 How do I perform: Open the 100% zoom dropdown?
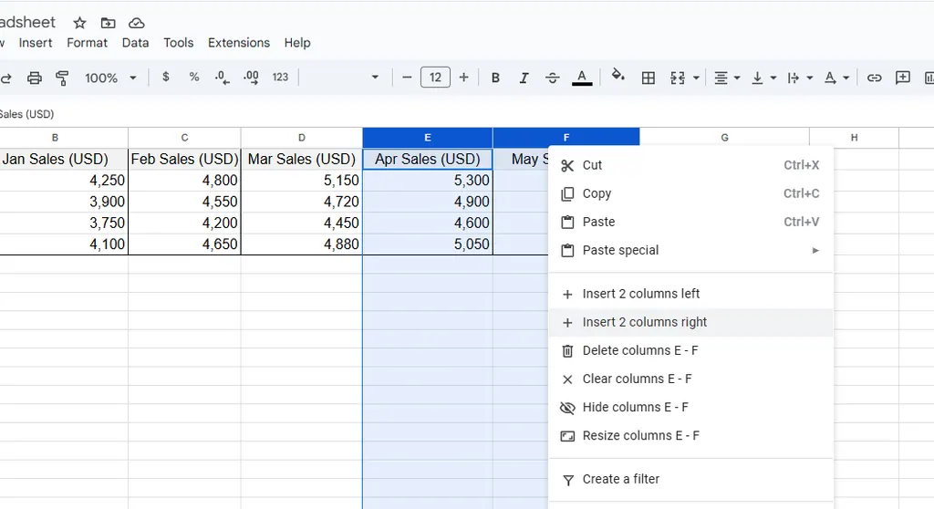[x=110, y=78]
